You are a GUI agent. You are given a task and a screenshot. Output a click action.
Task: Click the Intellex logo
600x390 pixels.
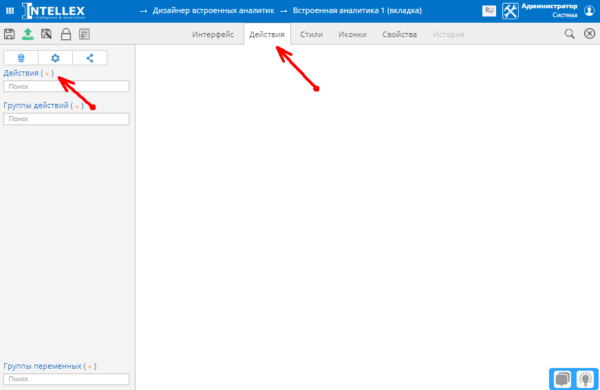coord(53,11)
